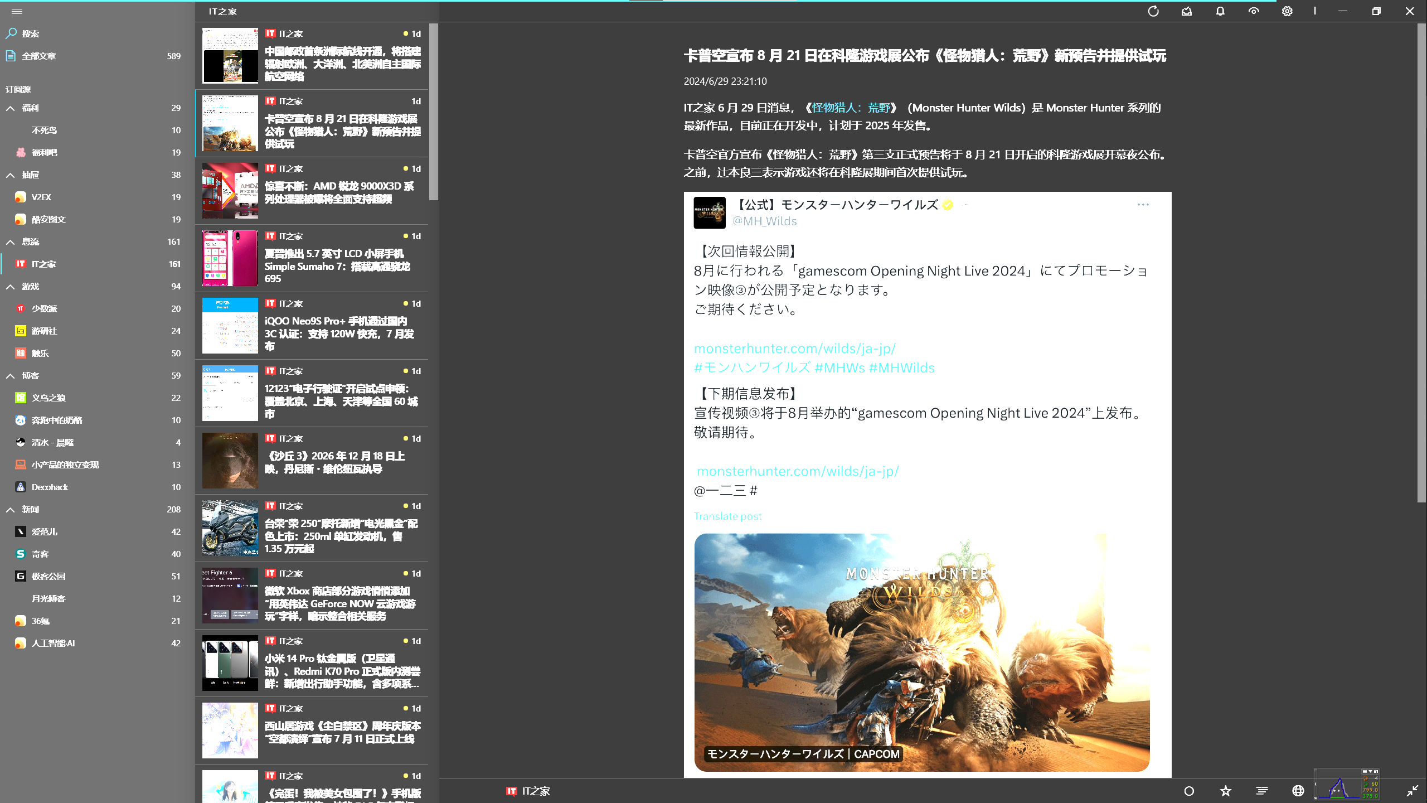Open the iQOO Neo9S Pro+ article
This screenshot has height=803, width=1427.
pos(312,326)
